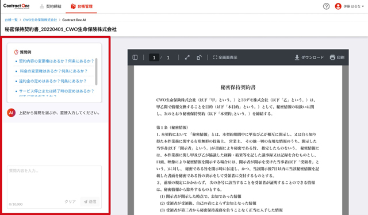Image resolution: width=368 pixels, height=215 pixels.
Task: Switch to the 台帳管理 tab
Action: 82,6
